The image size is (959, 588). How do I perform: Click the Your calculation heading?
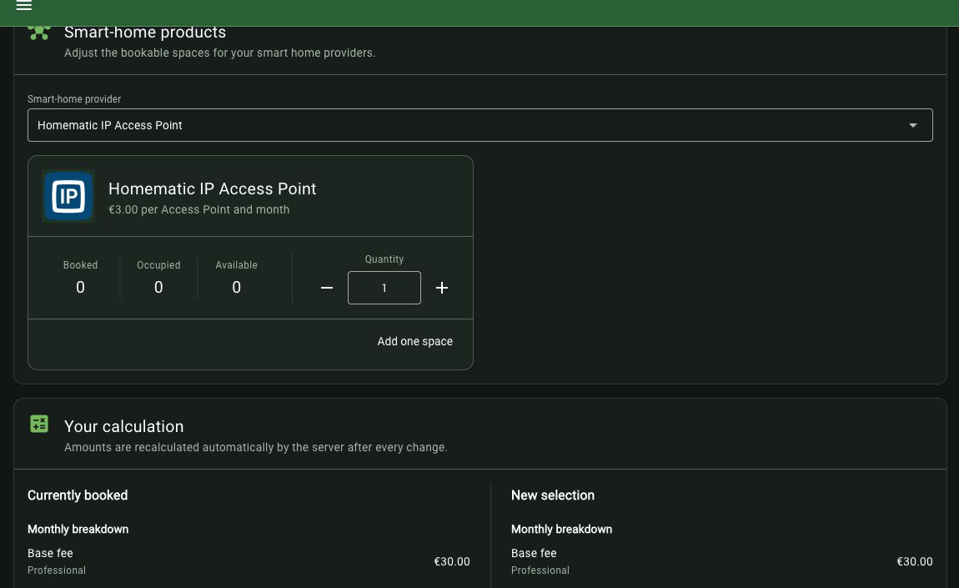tap(123, 426)
